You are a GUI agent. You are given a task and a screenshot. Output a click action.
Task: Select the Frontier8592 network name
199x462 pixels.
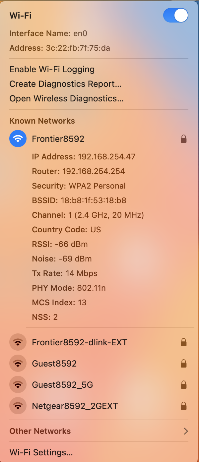58,139
